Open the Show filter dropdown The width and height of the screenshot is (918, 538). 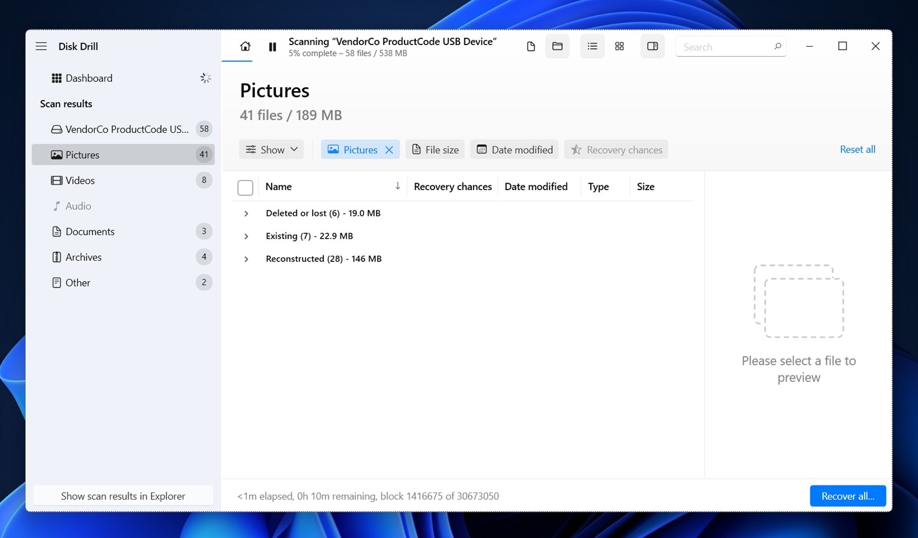point(271,150)
